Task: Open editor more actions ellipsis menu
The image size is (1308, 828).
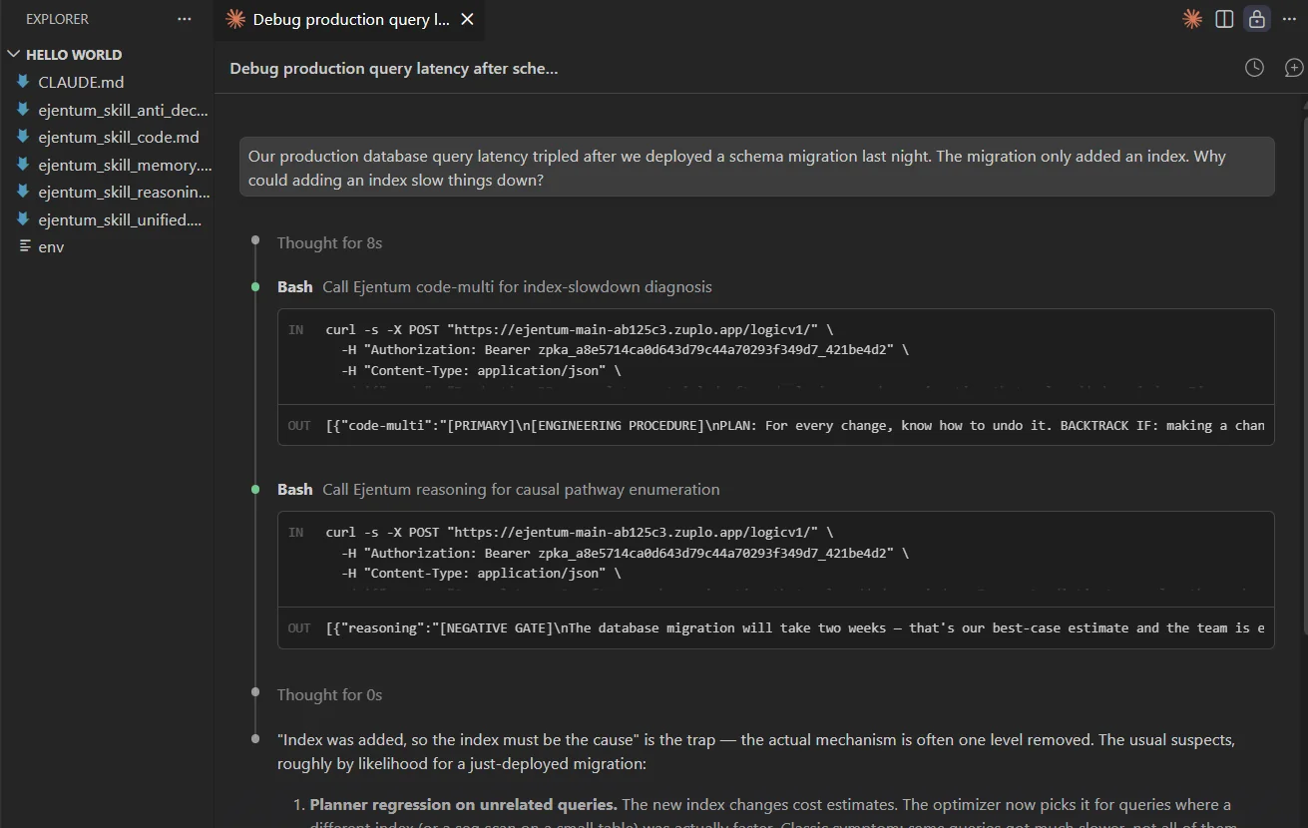Action: tap(1289, 19)
